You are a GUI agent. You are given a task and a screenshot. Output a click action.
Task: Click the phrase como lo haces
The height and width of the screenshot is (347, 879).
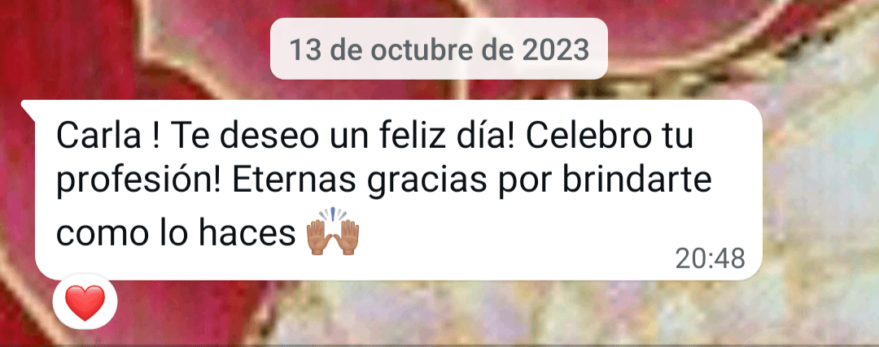(176, 233)
